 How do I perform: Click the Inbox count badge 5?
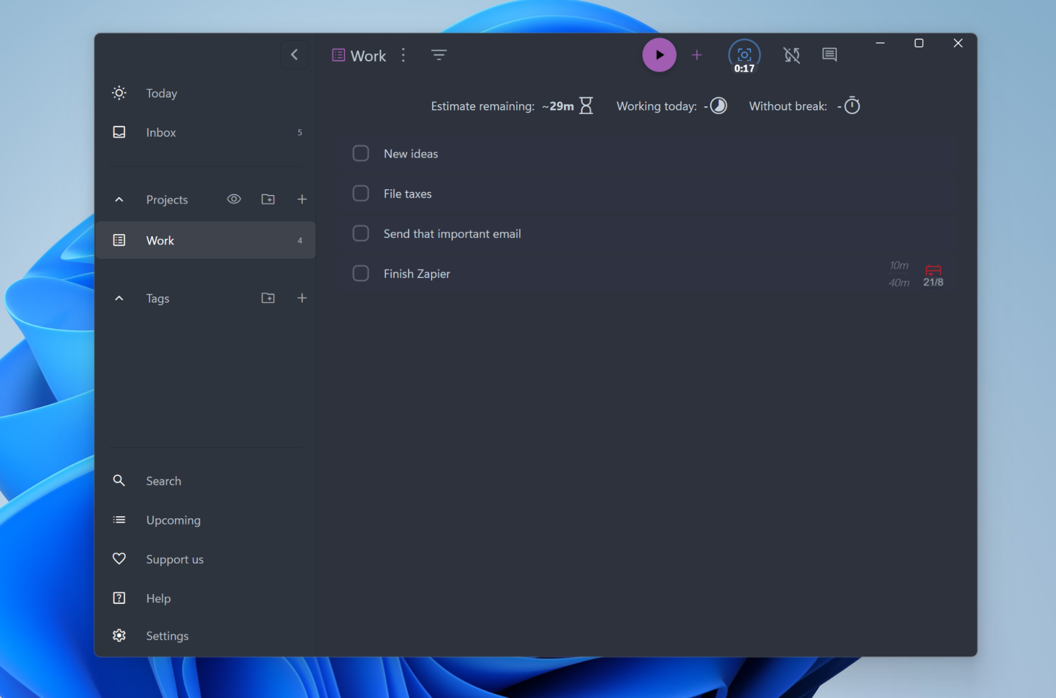coord(300,133)
